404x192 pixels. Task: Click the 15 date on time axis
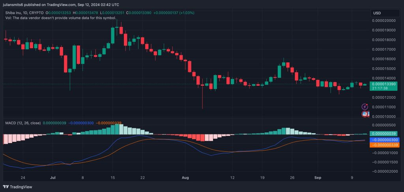pyautogui.click(x=112, y=177)
